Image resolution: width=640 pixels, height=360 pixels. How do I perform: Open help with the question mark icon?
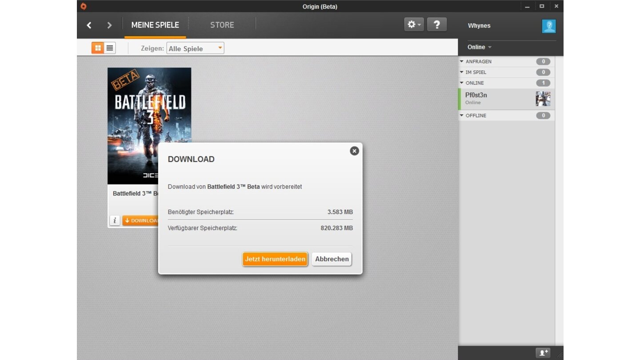(437, 24)
